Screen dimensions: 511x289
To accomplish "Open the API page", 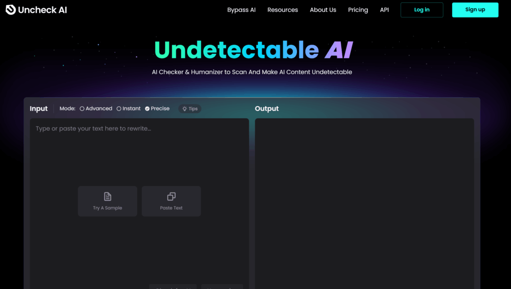I will (x=384, y=9).
